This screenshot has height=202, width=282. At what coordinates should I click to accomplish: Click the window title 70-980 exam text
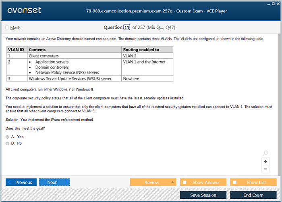click(156, 11)
